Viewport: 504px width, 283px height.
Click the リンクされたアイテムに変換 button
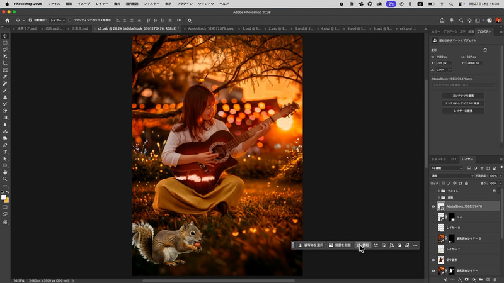(x=463, y=103)
